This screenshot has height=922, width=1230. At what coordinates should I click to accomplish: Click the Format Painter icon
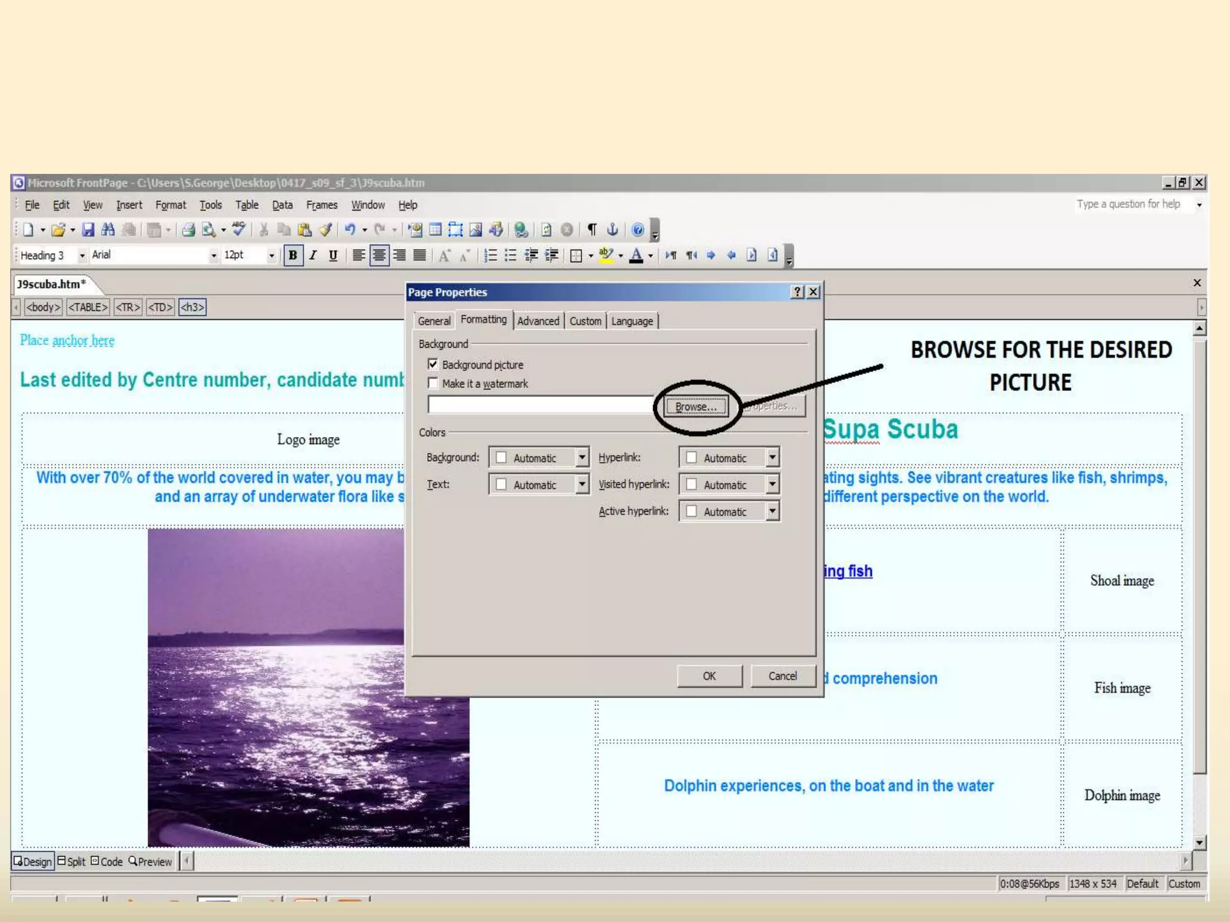326,230
